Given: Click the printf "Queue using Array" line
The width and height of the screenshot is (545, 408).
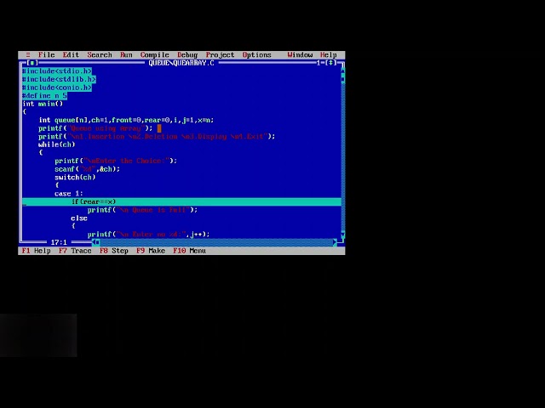Looking at the screenshot, I should 95,128.
